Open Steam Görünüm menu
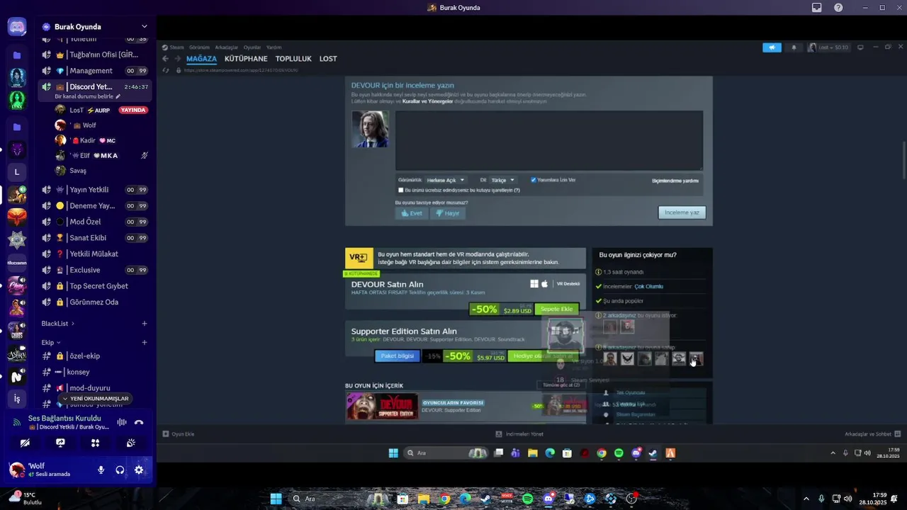The width and height of the screenshot is (907, 510). pos(199,47)
